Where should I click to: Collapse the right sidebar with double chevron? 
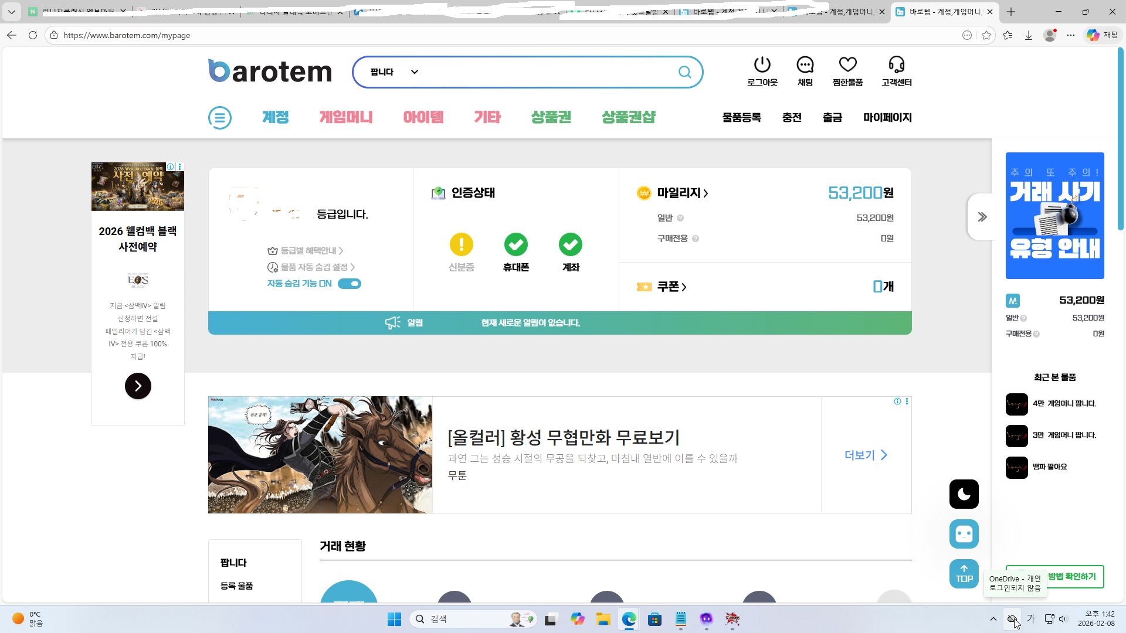[982, 217]
